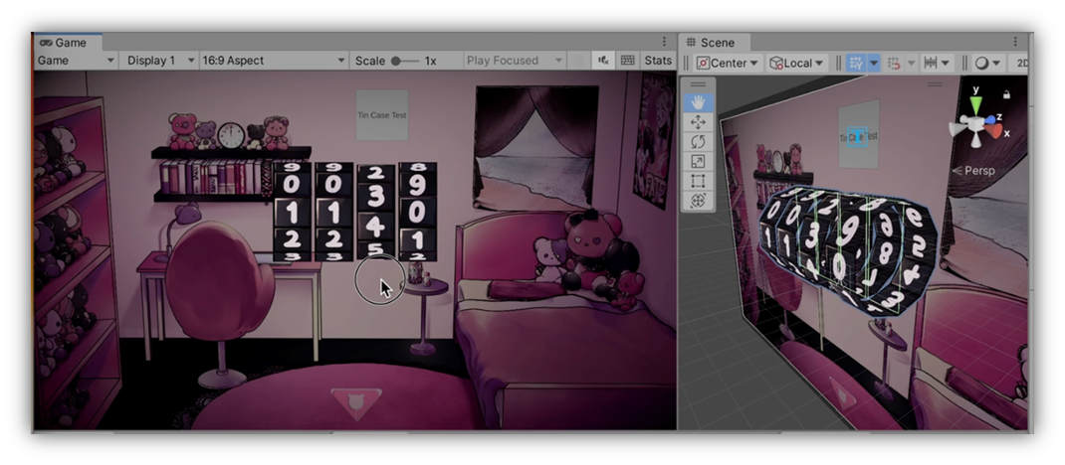
Task: Click the down arrow navigation button in Game view
Action: [356, 403]
